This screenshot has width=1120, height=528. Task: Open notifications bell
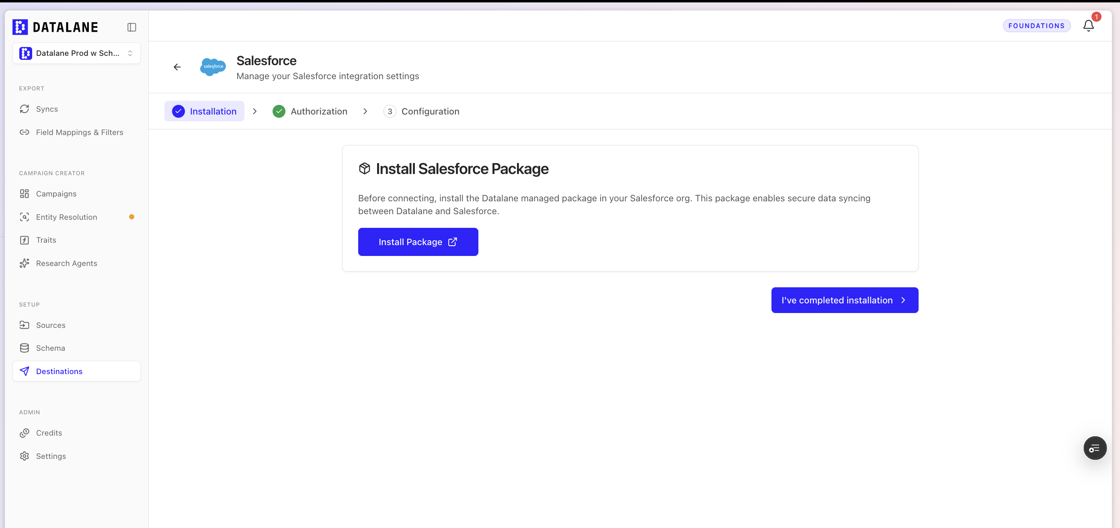(1088, 26)
